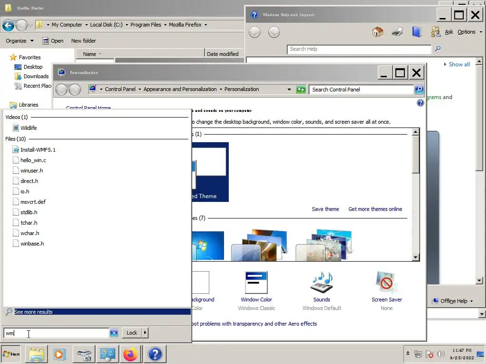Image resolution: width=486 pixels, height=364 pixels.
Task: Click the Search Control Panel magnifier button
Action: point(419,90)
